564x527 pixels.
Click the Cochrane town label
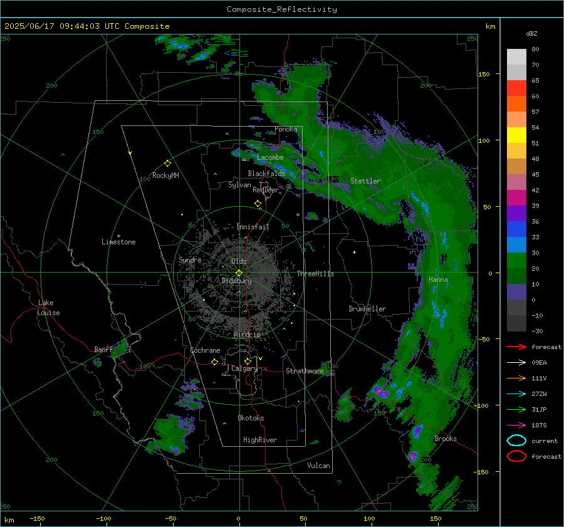pyautogui.click(x=205, y=350)
